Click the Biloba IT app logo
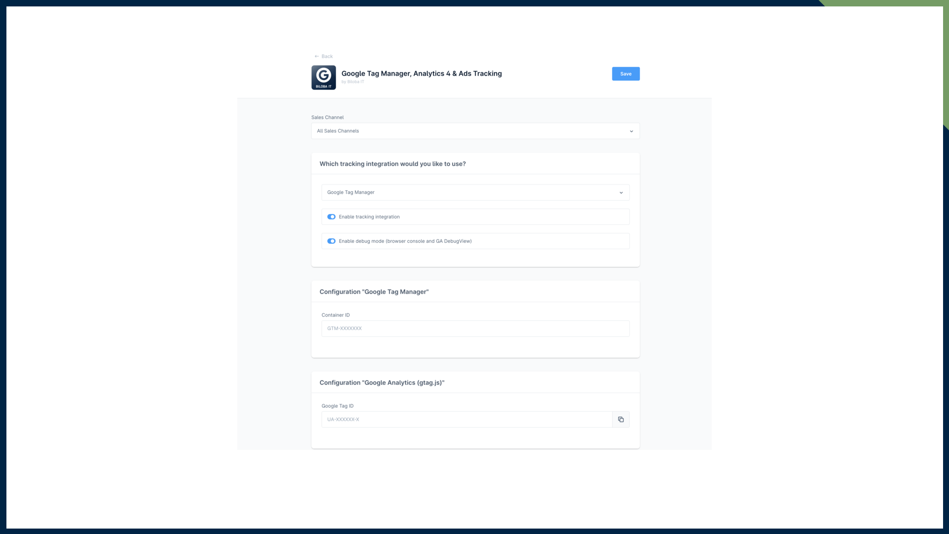The width and height of the screenshot is (949, 534). click(324, 78)
